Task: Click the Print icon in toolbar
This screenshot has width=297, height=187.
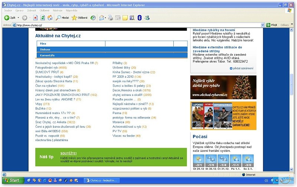Action: 110,18
